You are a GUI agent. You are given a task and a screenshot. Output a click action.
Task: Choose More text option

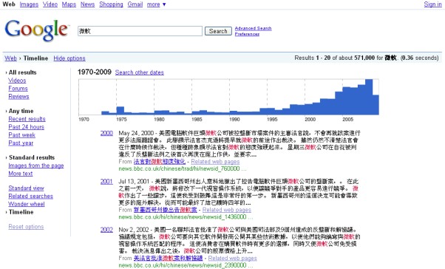(21, 174)
